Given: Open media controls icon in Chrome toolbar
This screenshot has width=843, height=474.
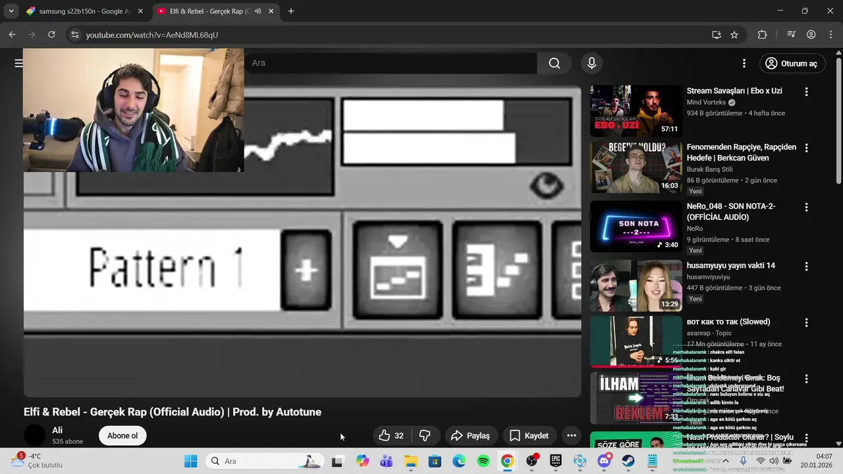Looking at the screenshot, I should (x=792, y=35).
